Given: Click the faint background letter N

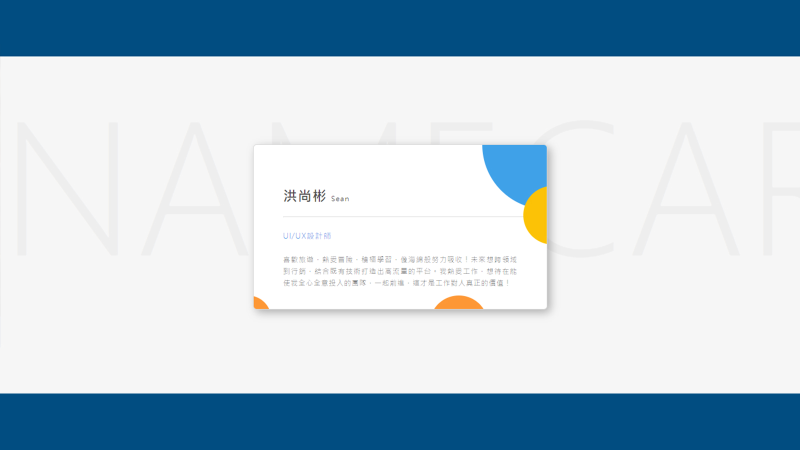Looking at the screenshot, I should [68, 188].
